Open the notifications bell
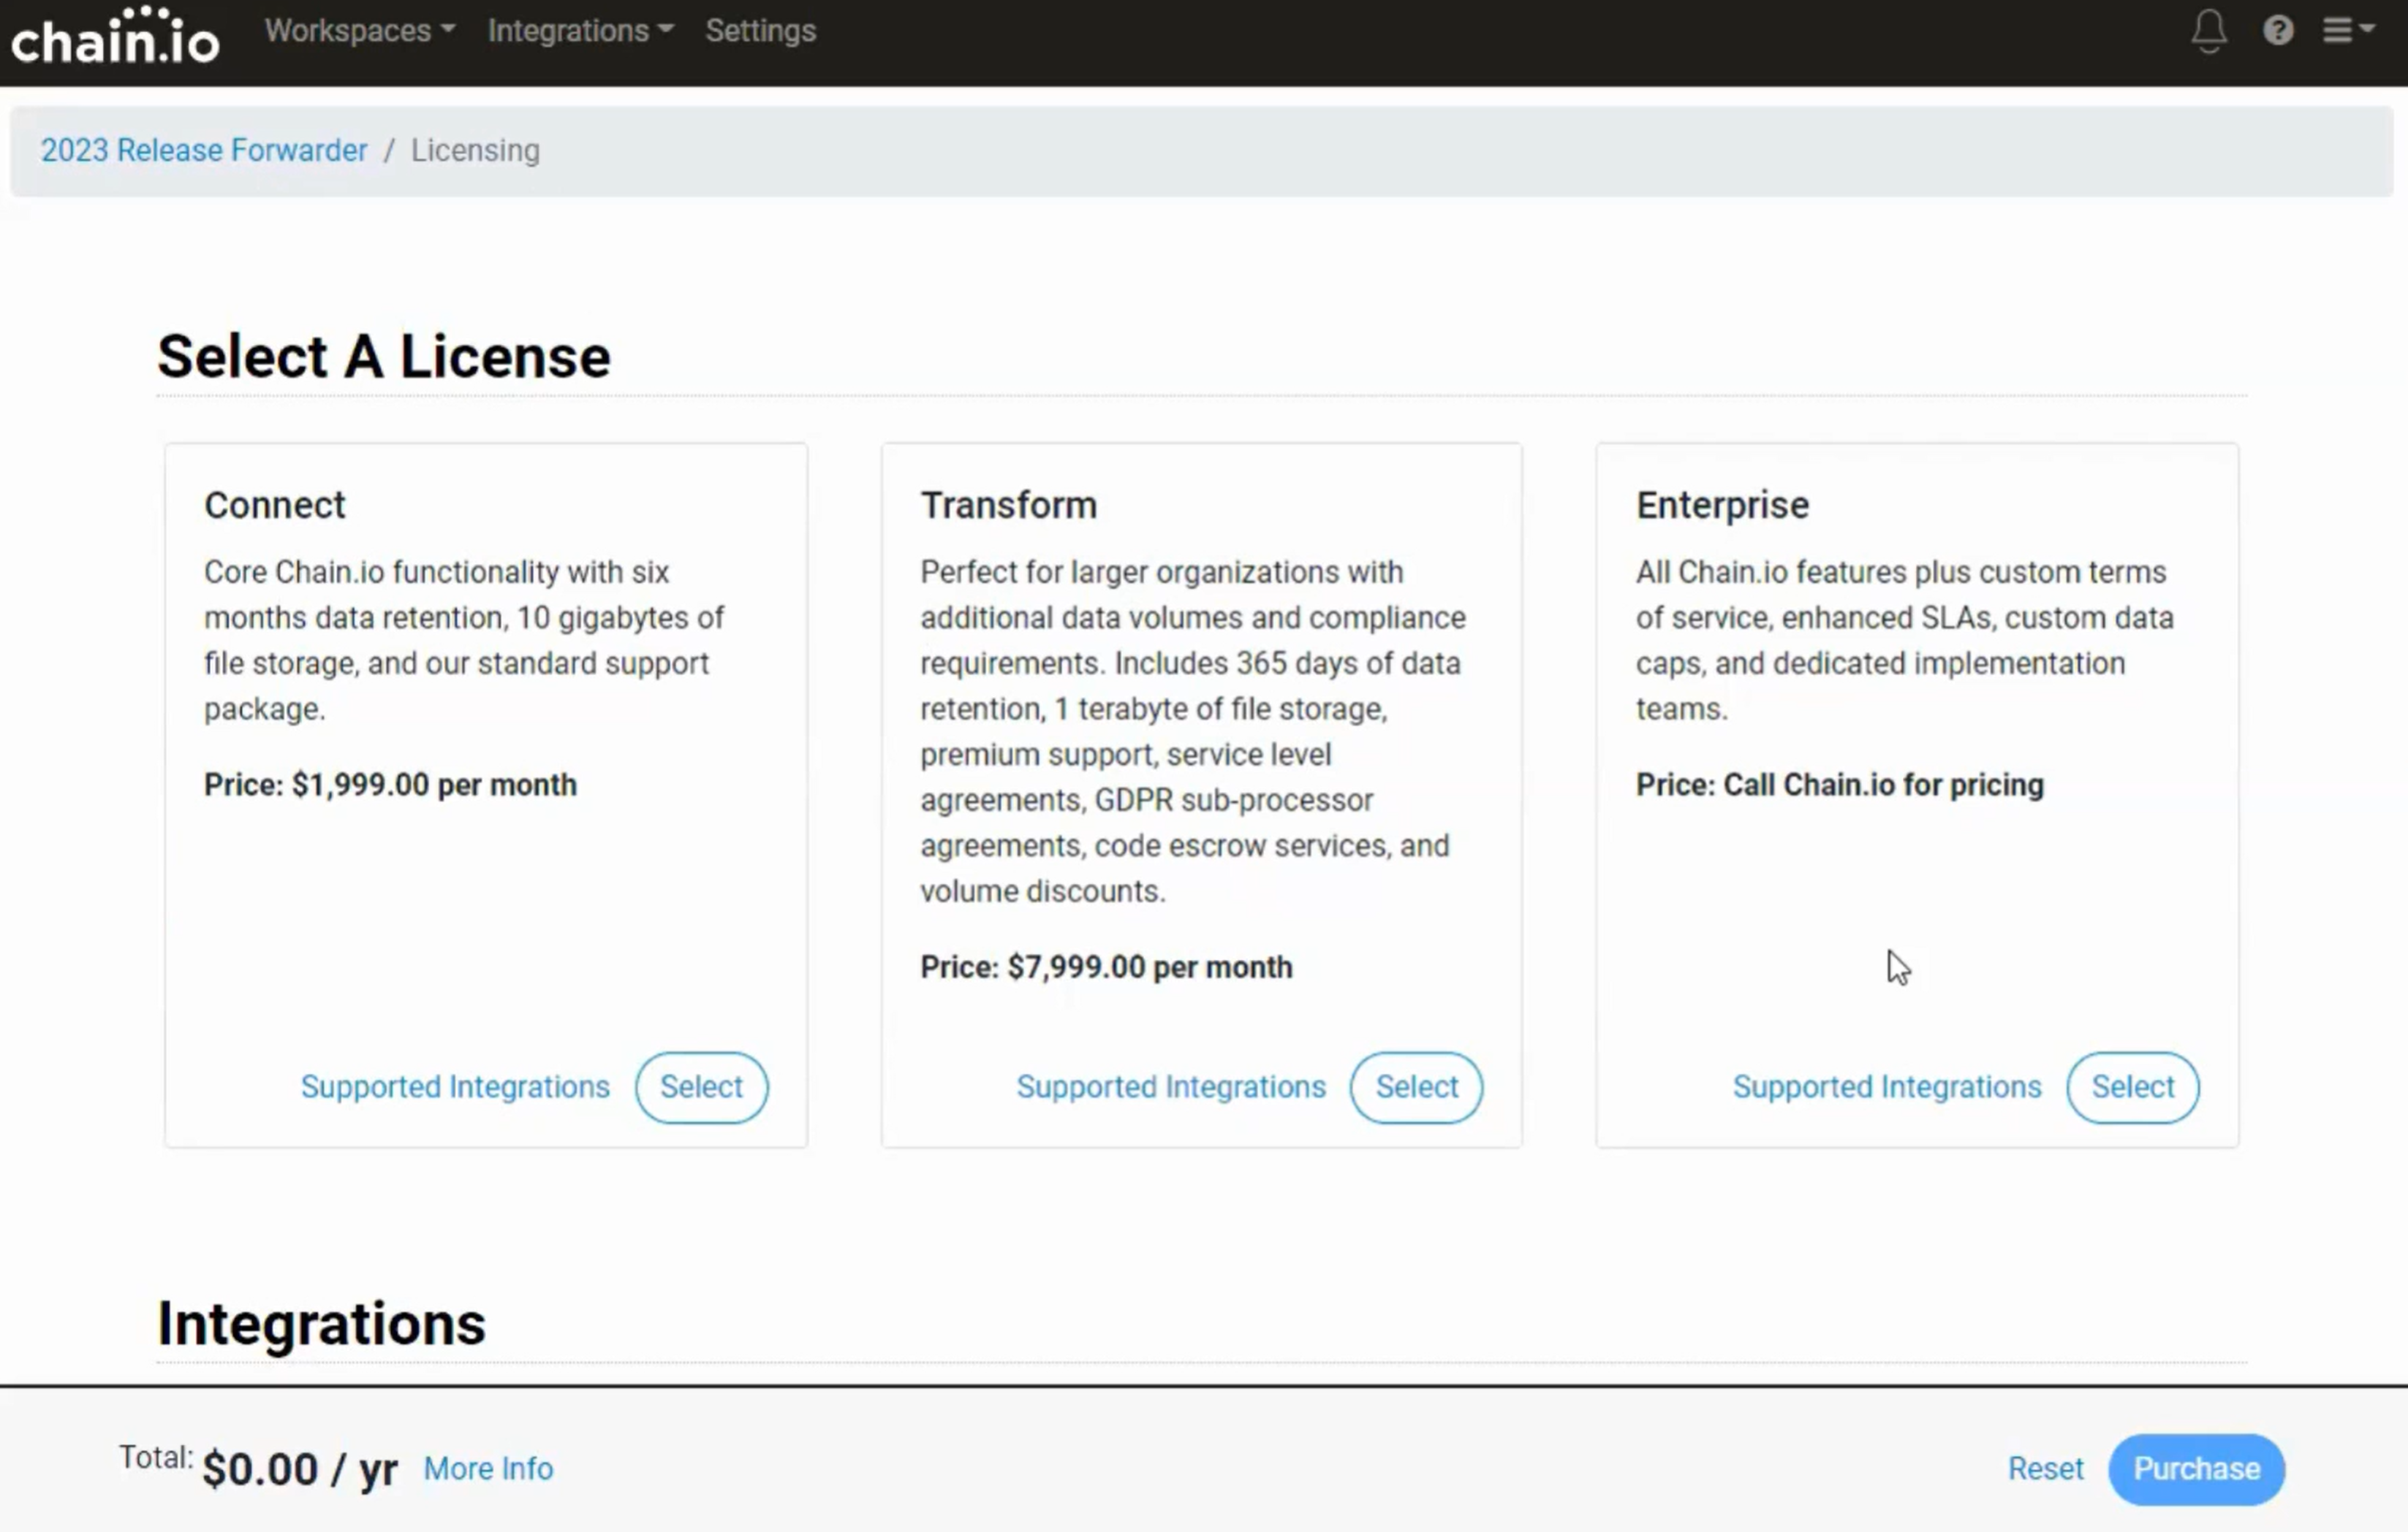 [x=2208, y=31]
